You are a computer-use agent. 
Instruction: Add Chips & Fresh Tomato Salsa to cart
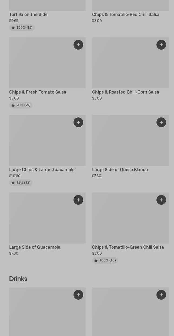78,45
